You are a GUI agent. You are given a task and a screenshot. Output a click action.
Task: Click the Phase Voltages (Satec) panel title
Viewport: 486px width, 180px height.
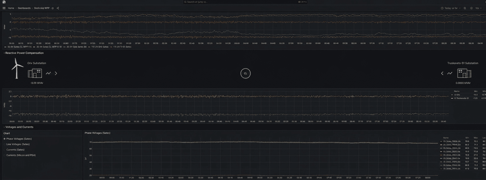point(97,133)
